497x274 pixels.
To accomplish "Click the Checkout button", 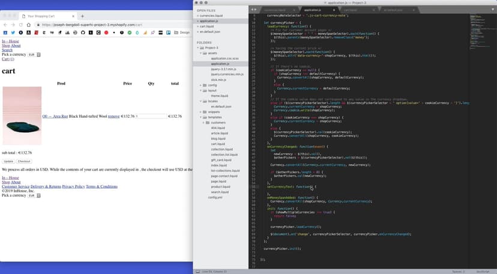I will click(24, 161).
